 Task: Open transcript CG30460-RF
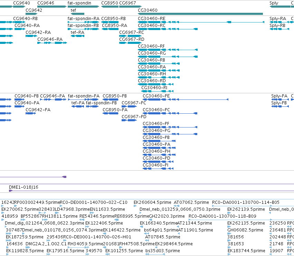click(151, 46)
